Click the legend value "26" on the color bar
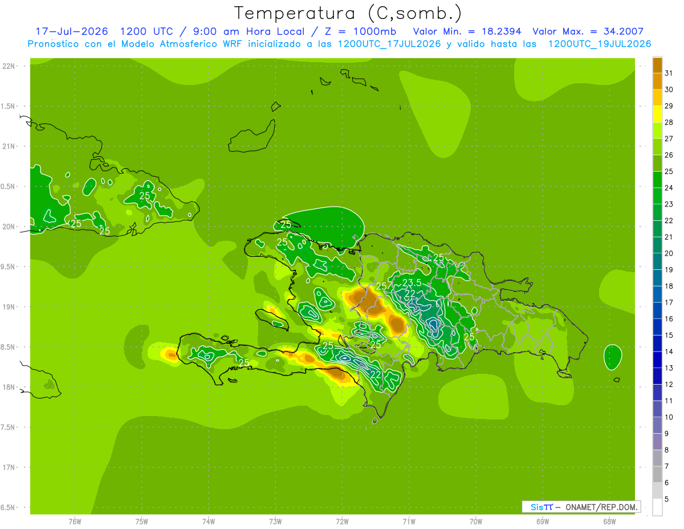Viewport: 684px width, 529px height. (x=670, y=155)
